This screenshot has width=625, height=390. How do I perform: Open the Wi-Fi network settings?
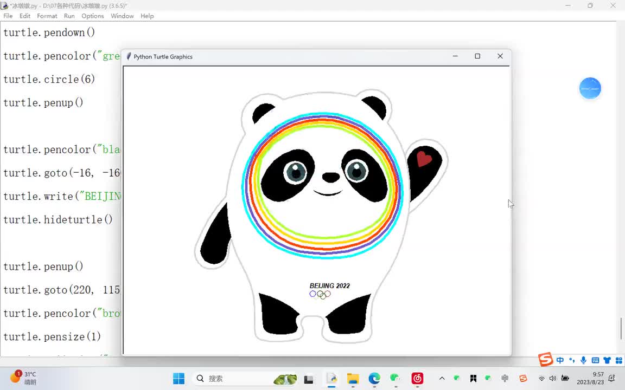(x=541, y=379)
